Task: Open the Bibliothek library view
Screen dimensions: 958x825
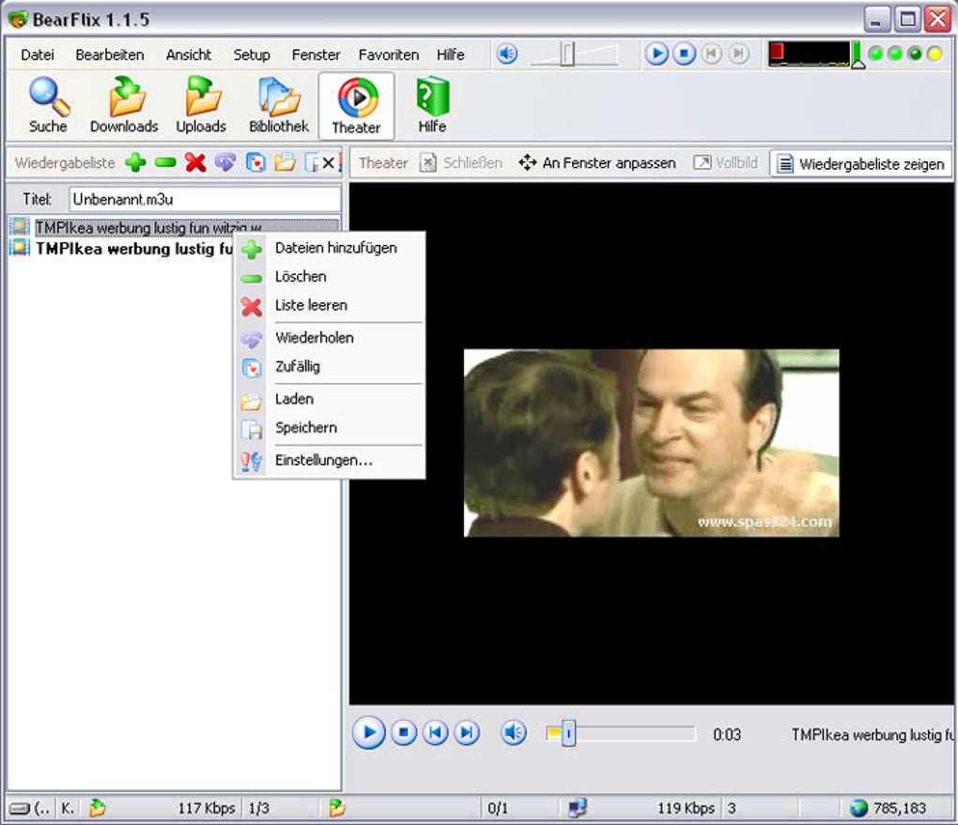Action: pyautogui.click(x=279, y=106)
